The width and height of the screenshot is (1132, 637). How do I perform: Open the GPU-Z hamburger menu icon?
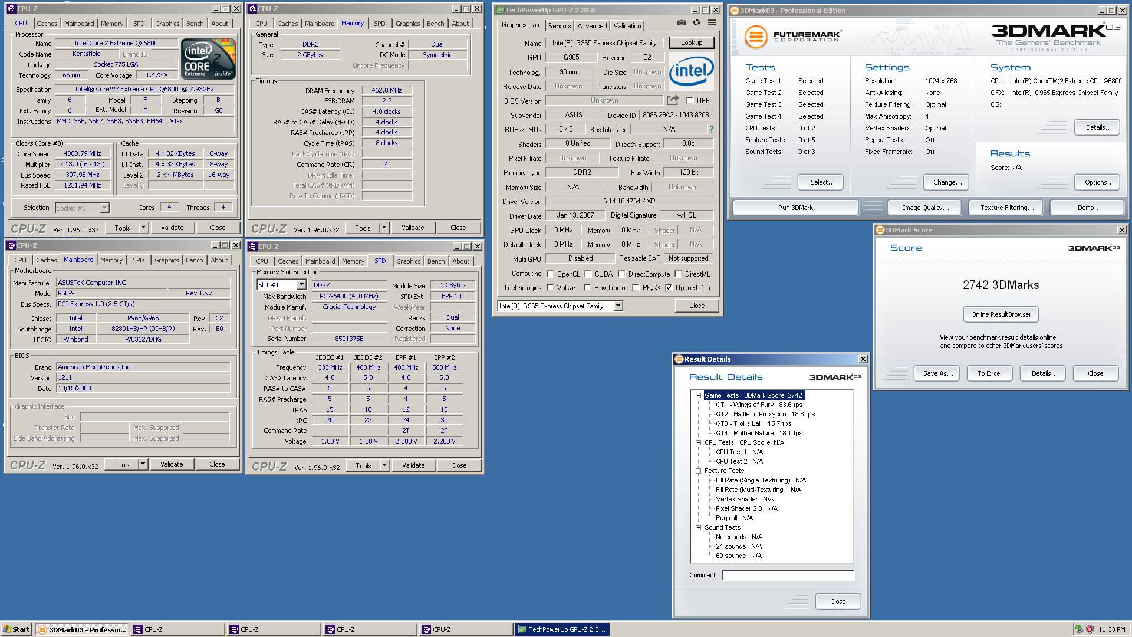pyautogui.click(x=712, y=23)
